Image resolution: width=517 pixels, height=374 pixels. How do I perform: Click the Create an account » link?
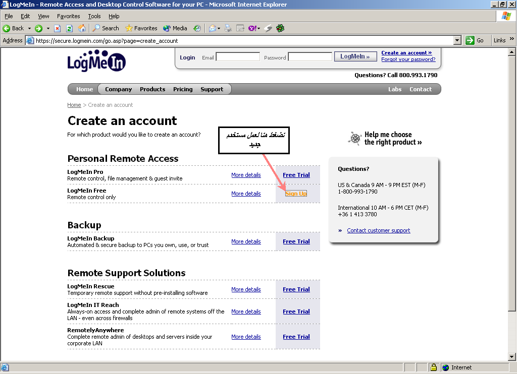coord(406,53)
